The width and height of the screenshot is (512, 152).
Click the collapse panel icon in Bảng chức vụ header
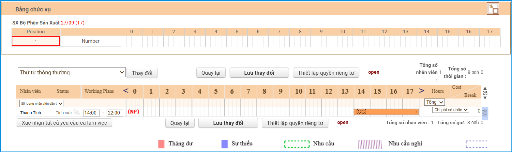point(493,9)
